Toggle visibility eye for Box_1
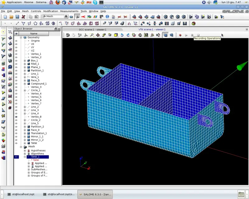The image size is (249, 199). [16, 61]
